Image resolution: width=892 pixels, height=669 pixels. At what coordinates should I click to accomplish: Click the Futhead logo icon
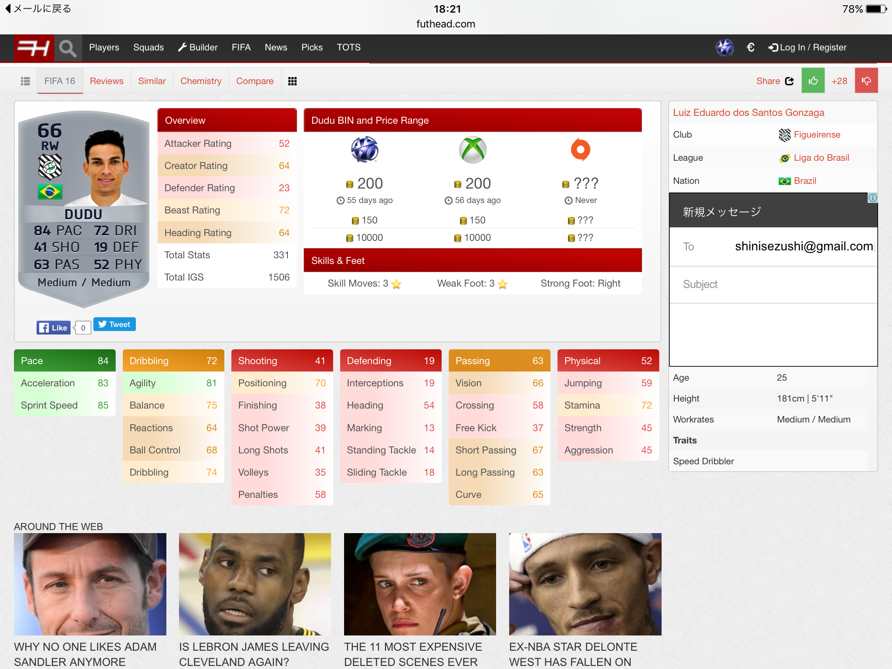(34, 48)
